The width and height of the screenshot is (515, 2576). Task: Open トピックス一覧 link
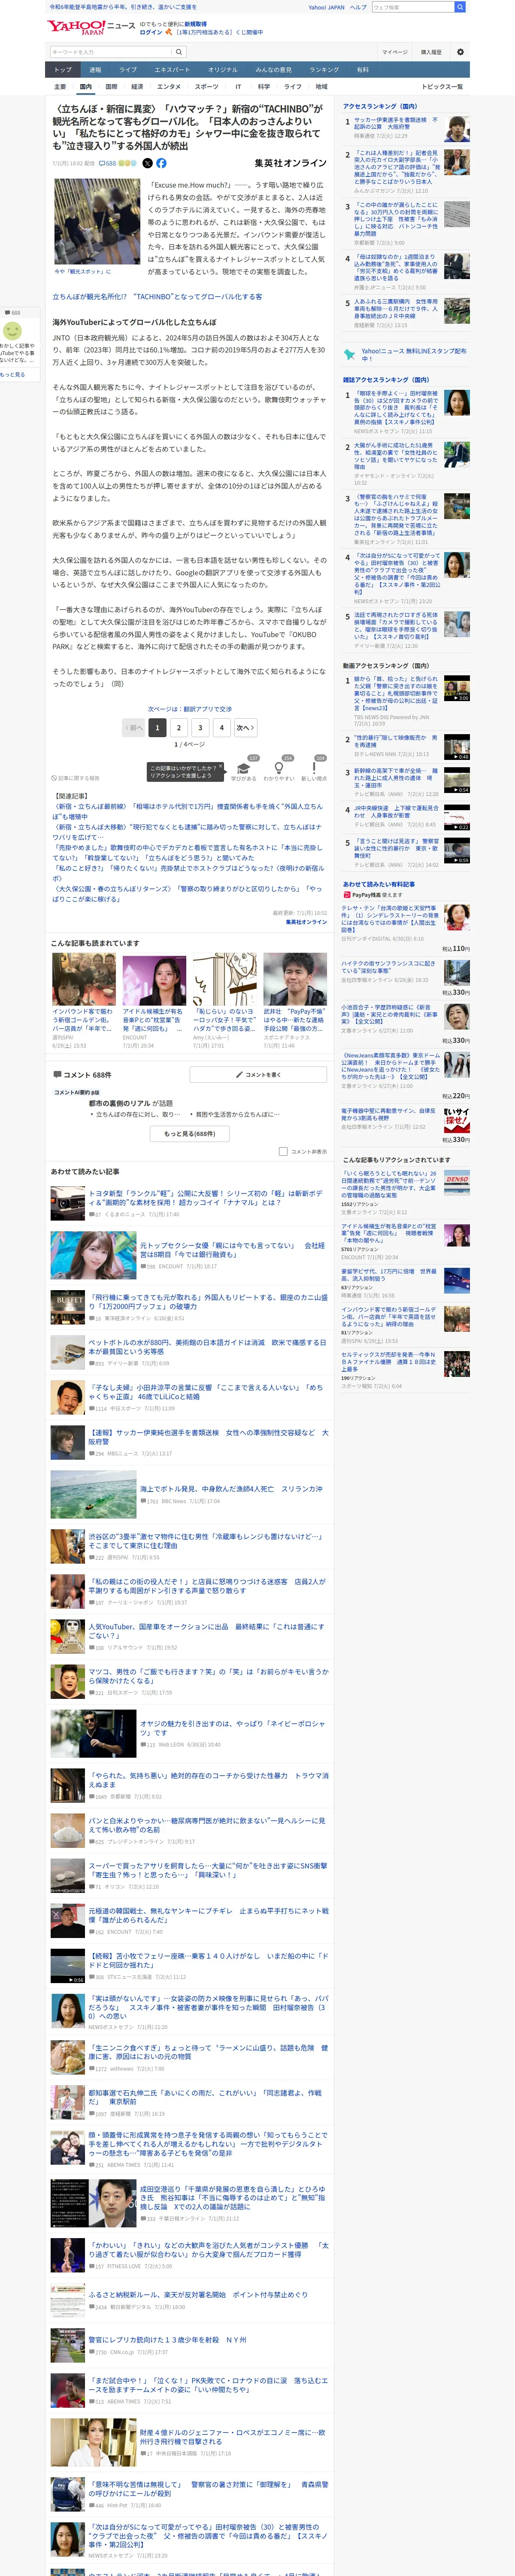pyautogui.click(x=442, y=87)
